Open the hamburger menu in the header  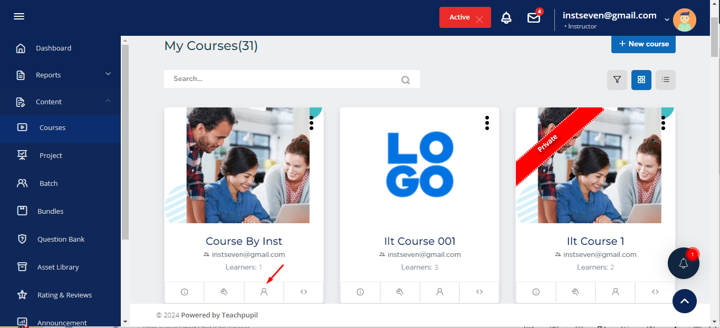[19, 16]
